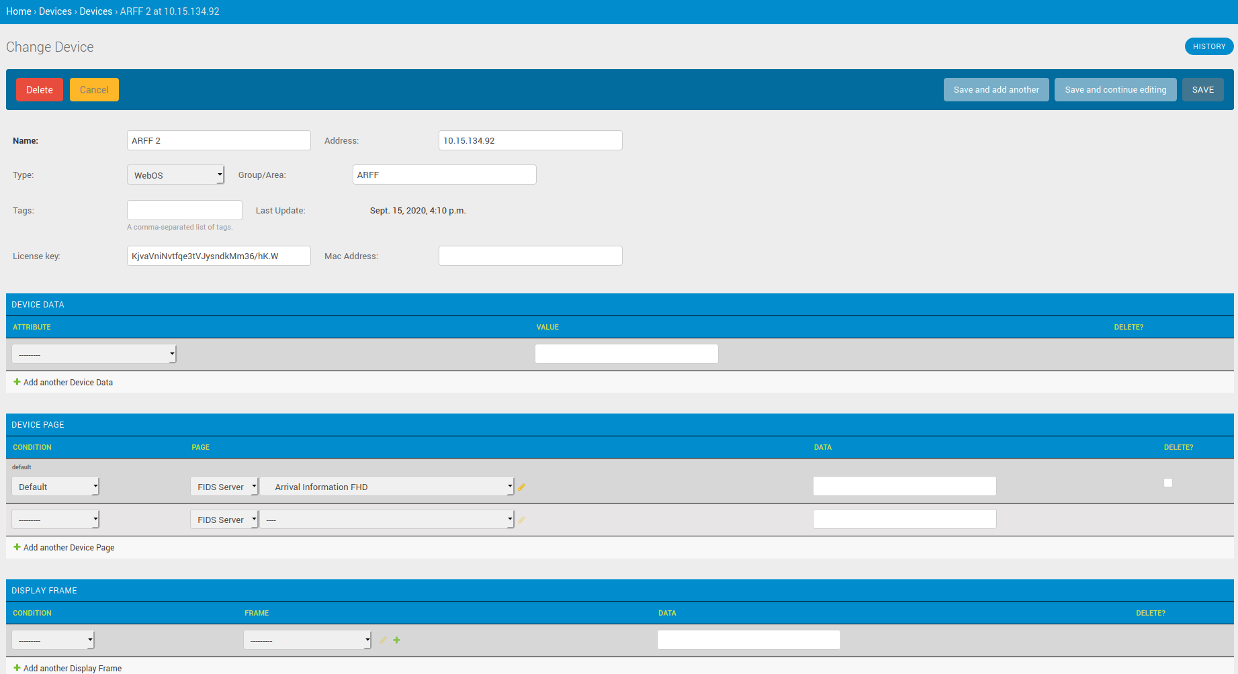Expand the Arrival Information FHD page dropdown
This screenshot has height=674, width=1238.
tap(387, 487)
